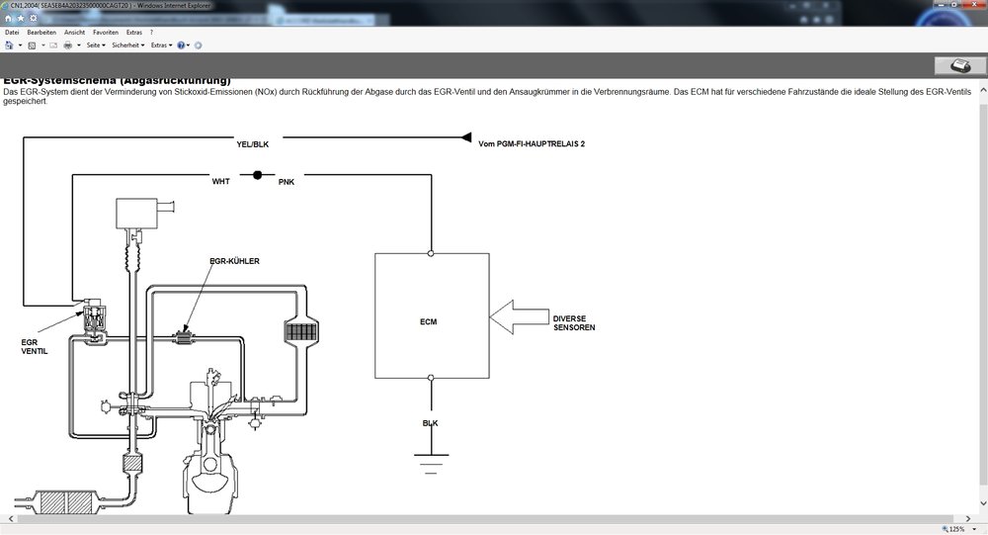Open the Bearbeiten menu
The width and height of the screenshot is (988, 535).
tap(41, 33)
